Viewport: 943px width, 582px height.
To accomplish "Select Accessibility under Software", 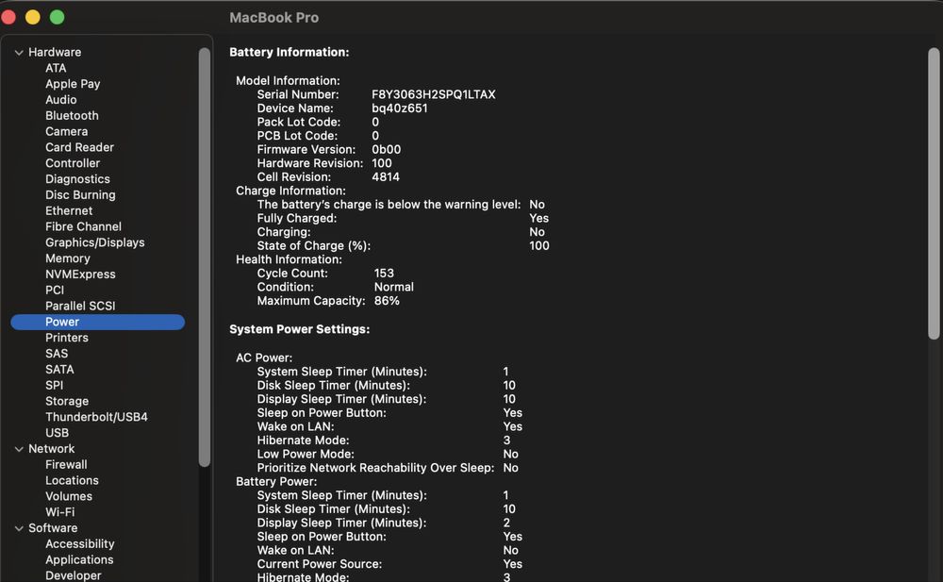I will pyautogui.click(x=79, y=544).
